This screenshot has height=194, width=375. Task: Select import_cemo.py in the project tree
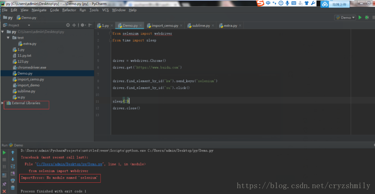[30, 79]
